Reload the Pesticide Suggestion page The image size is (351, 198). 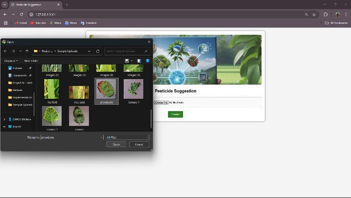coord(21,14)
